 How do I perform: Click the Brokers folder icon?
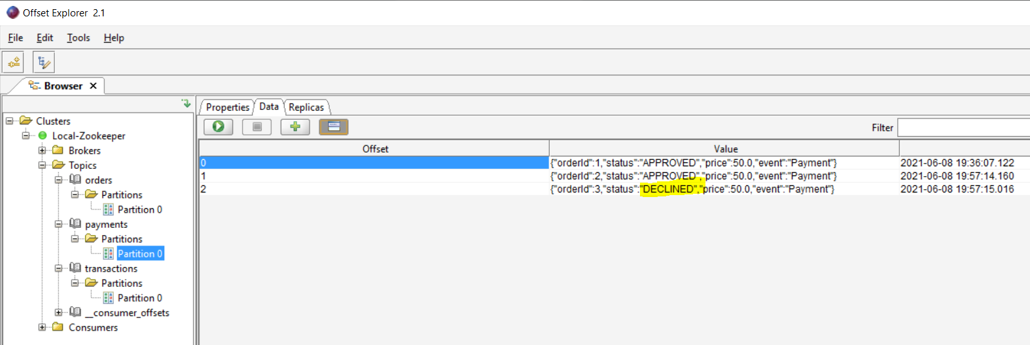point(58,150)
